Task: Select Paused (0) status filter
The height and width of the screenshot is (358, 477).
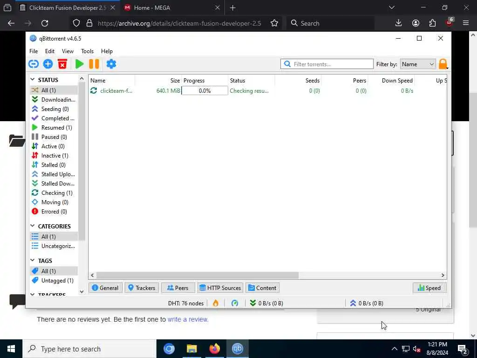Action: (x=54, y=137)
